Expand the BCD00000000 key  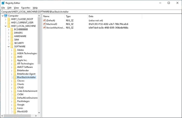[9, 30]
